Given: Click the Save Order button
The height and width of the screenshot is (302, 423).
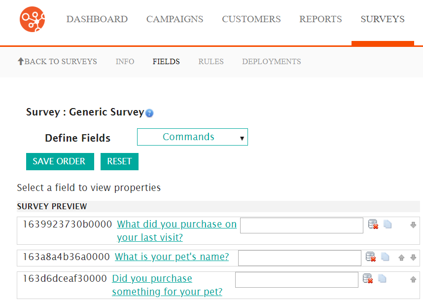Looking at the screenshot, I should pos(60,161).
